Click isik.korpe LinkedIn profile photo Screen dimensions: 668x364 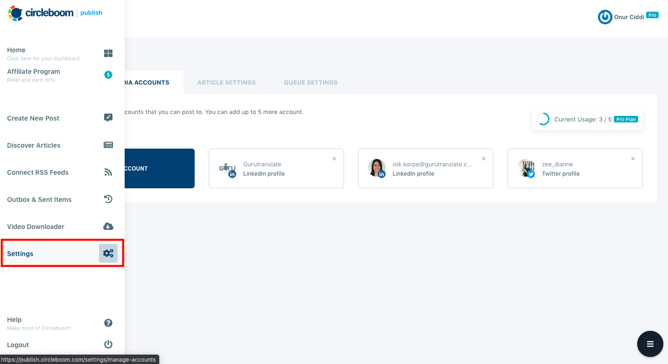(x=377, y=168)
